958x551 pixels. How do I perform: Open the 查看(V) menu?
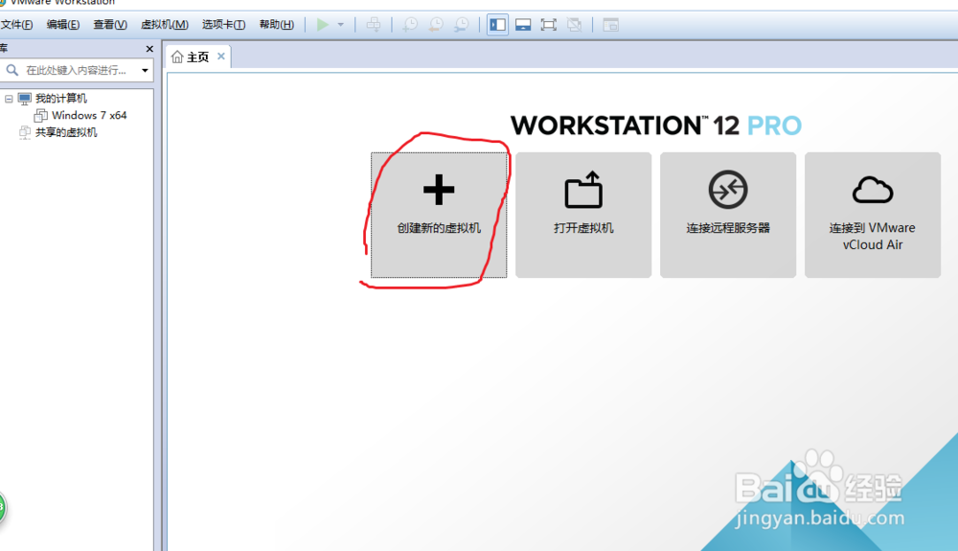110,24
